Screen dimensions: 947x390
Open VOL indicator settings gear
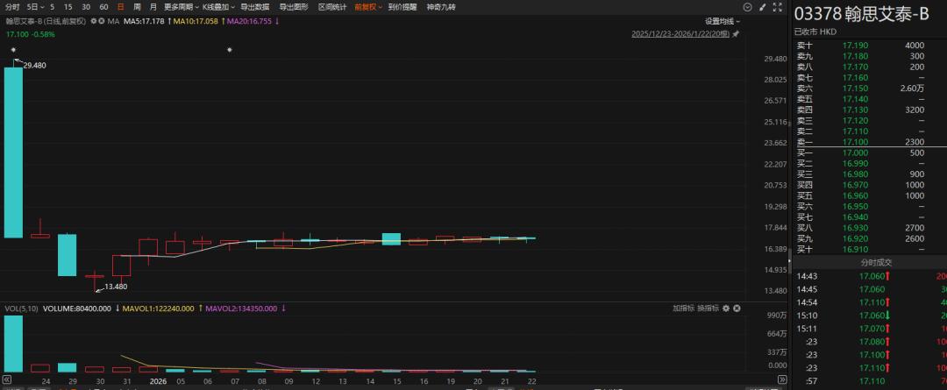pyautogui.click(x=727, y=308)
